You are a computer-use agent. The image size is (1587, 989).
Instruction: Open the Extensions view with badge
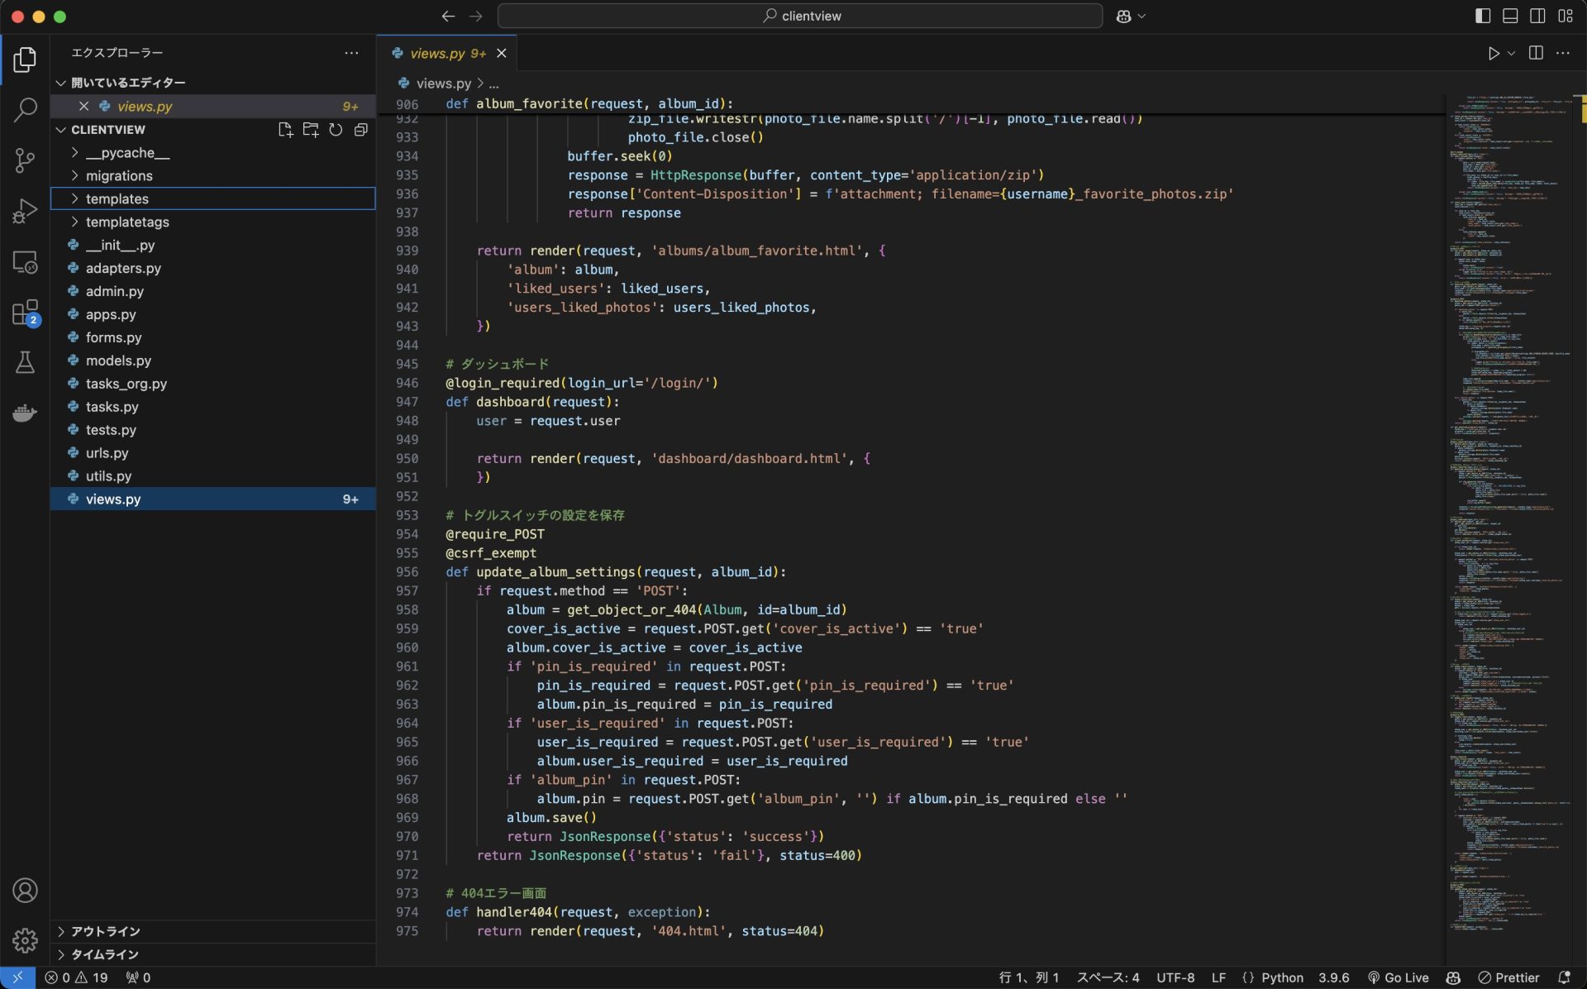(x=25, y=313)
